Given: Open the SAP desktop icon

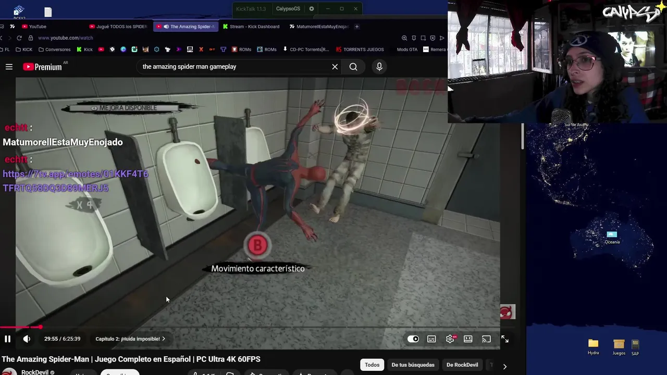Looking at the screenshot, I should click(635, 347).
